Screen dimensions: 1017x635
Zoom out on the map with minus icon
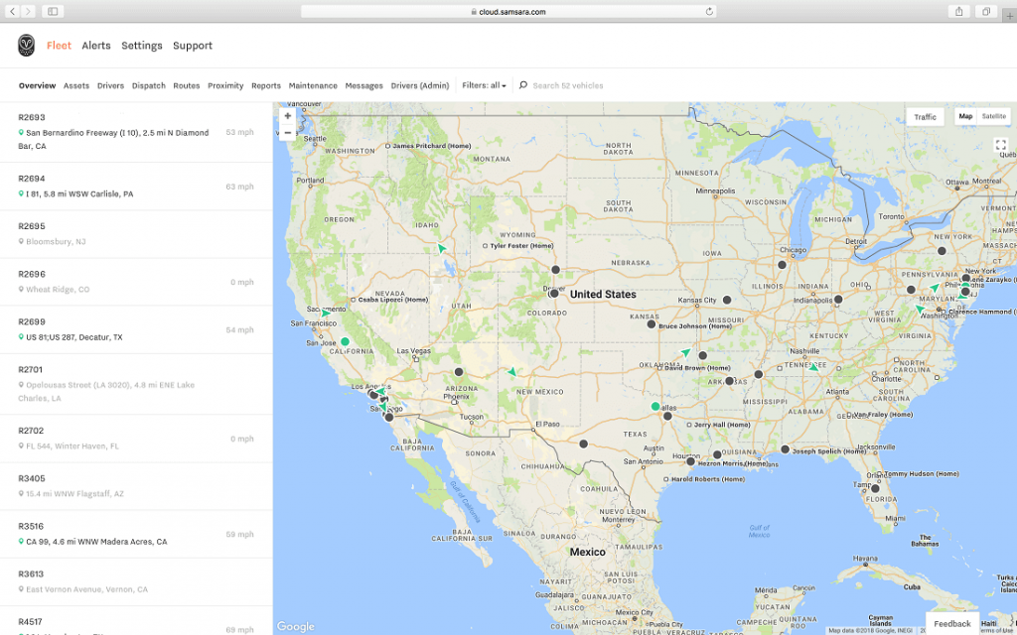coord(287,132)
